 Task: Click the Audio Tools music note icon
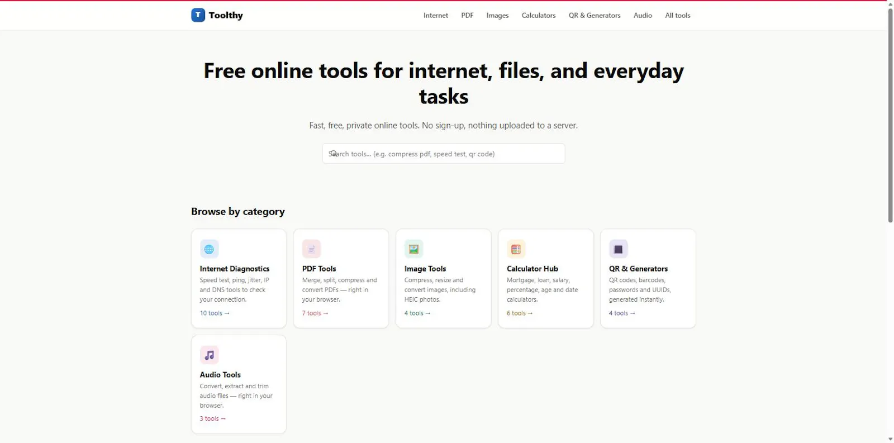coord(209,355)
